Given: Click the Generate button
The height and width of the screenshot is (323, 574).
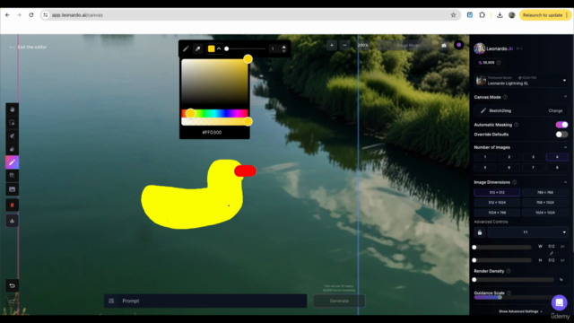Looking at the screenshot, I should pos(339,301).
